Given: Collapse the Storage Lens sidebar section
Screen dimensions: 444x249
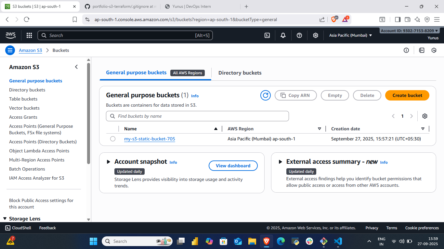Looking at the screenshot, I should [5, 219].
